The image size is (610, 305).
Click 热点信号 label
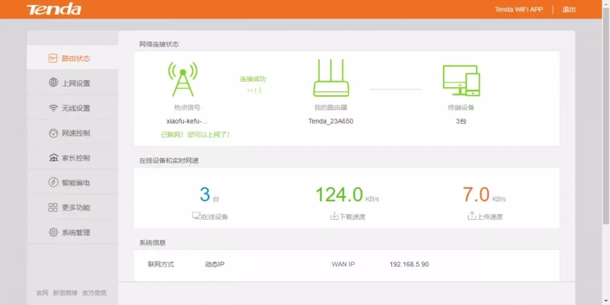(187, 107)
